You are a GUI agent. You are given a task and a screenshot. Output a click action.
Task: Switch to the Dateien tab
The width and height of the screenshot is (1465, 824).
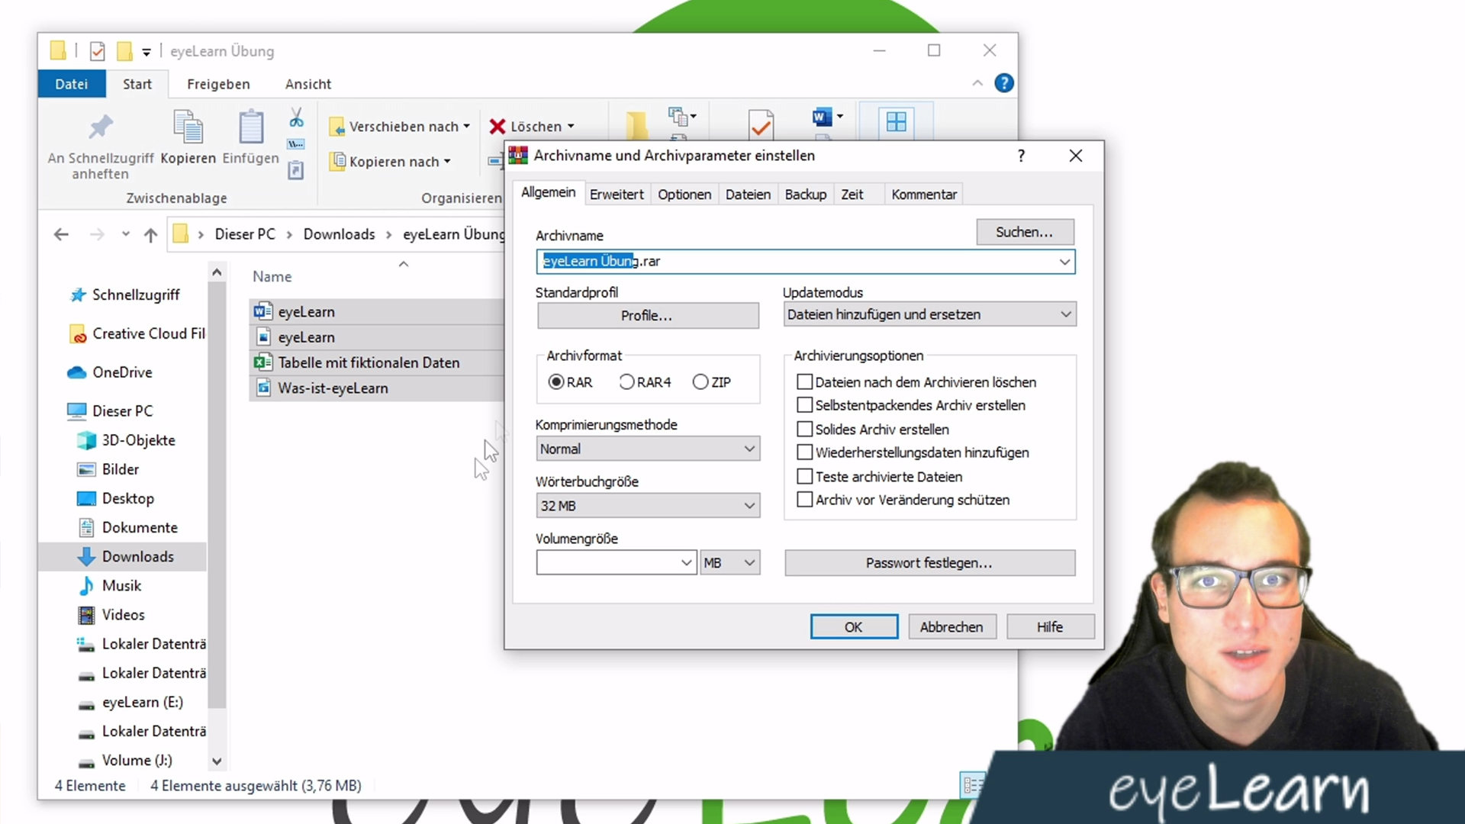748,195
